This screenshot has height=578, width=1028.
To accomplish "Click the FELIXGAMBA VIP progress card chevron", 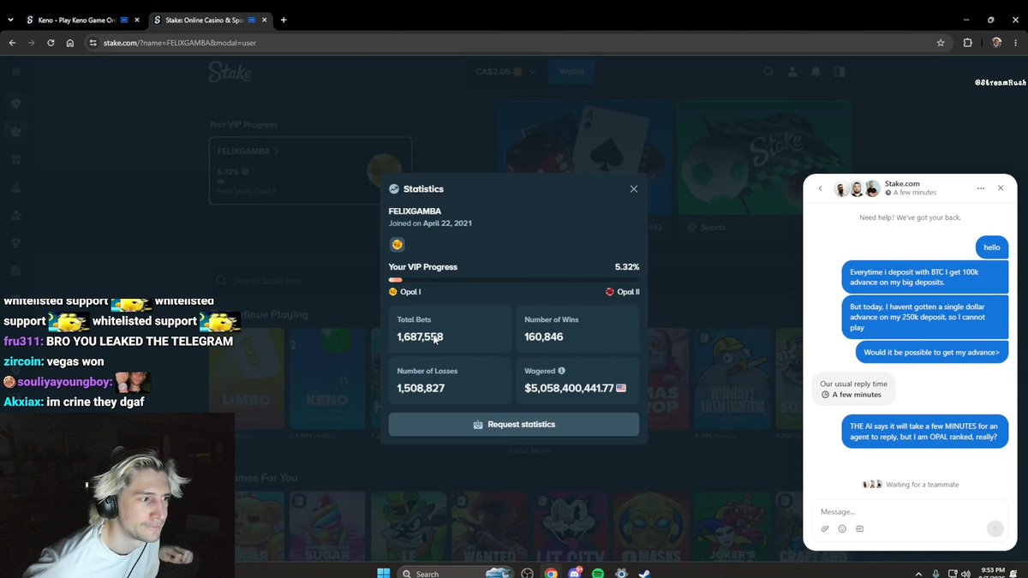I will [277, 152].
